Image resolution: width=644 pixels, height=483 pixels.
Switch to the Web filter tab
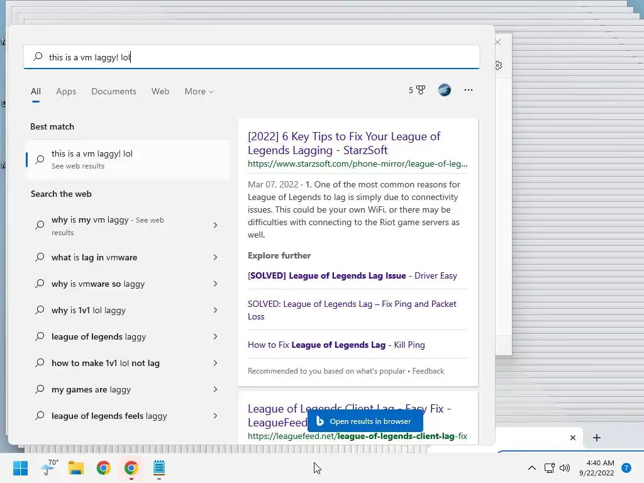point(160,91)
